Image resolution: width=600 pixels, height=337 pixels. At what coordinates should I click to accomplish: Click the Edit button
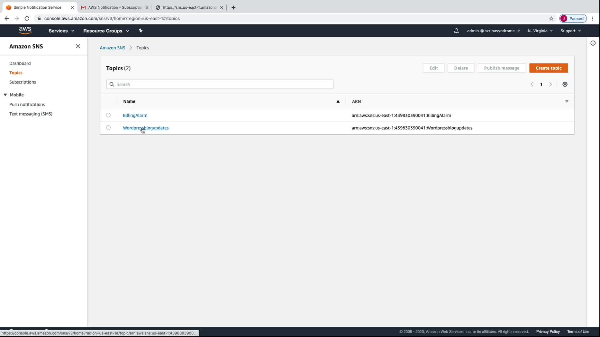tap(433, 68)
